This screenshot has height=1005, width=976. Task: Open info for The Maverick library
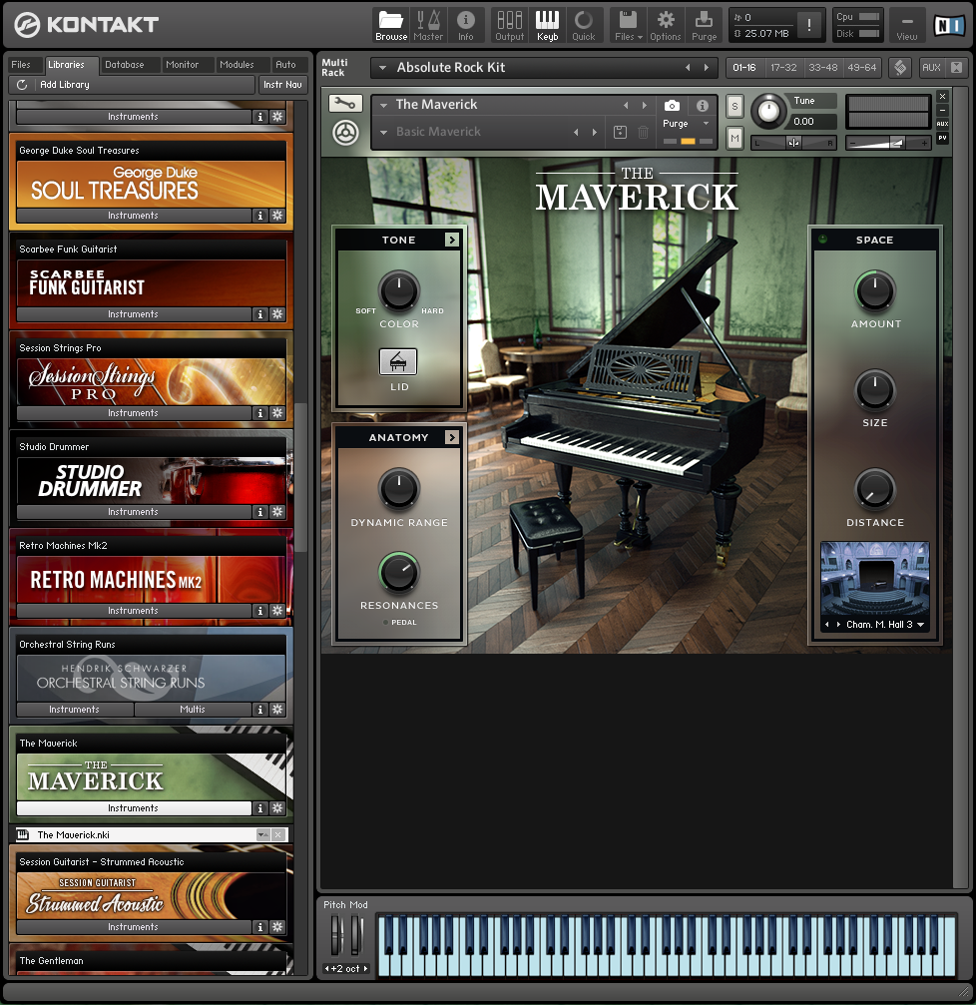click(259, 808)
